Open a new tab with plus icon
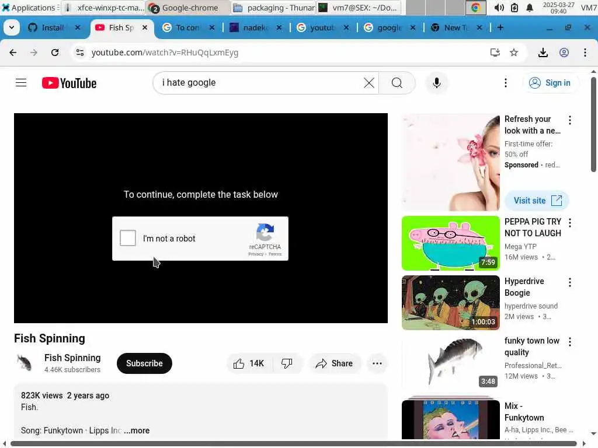598x448 pixels. click(x=500, y=27)
